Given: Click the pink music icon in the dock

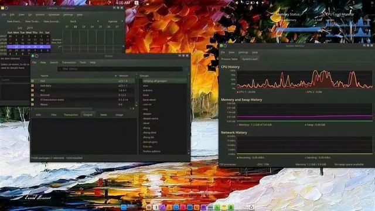Looking at the screenshot, I should click(183, 207).
